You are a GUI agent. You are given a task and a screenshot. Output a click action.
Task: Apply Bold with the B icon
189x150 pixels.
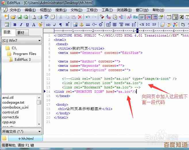(15, 25)
